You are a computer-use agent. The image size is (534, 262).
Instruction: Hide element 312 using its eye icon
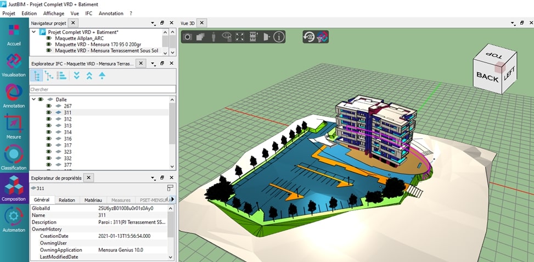pyautogui.click(x=48, y=119)
